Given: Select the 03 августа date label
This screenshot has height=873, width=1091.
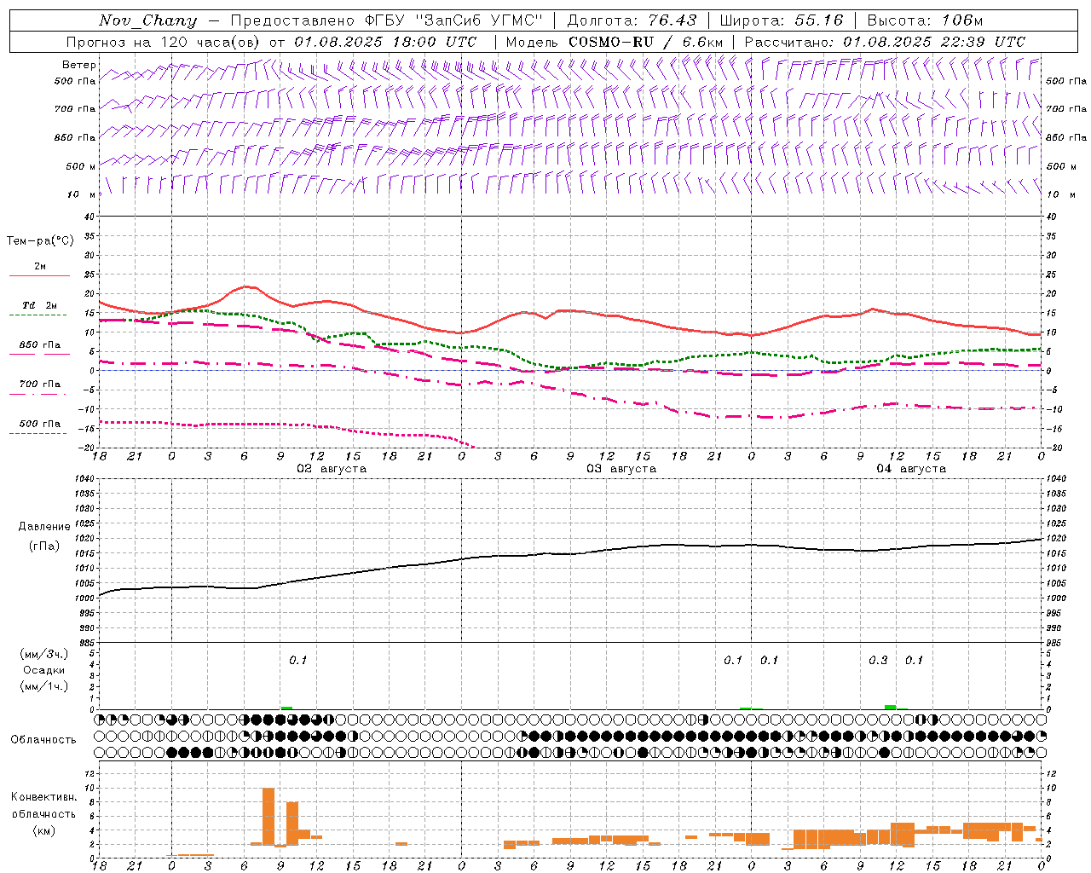Looking at the screenshot, I should pos(621,469).
